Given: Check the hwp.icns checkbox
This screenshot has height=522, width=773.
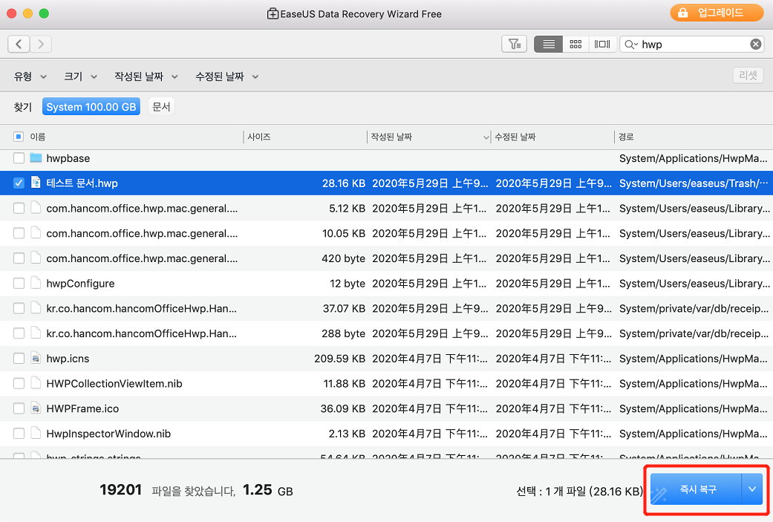Looking at the screenshot, I should click(x=19, y=359).
